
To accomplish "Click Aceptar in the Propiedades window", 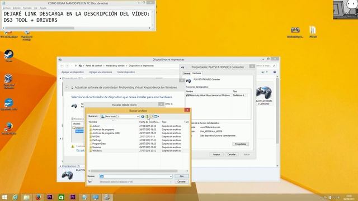I will [x=216, y=155].
